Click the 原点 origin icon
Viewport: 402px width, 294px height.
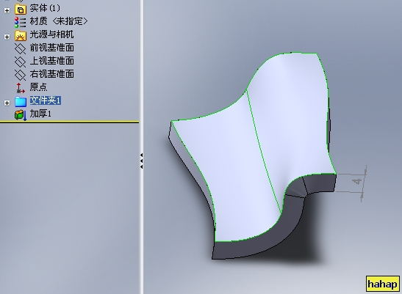click(x=21, y=88)
